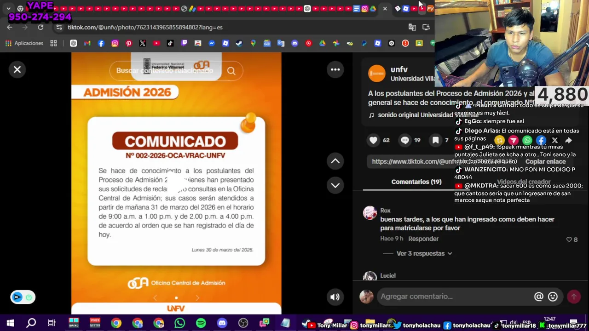This screenshot has width=589, height=331.
Task: Repost using the yellow repost icon
Action: (x=499, y=141)
